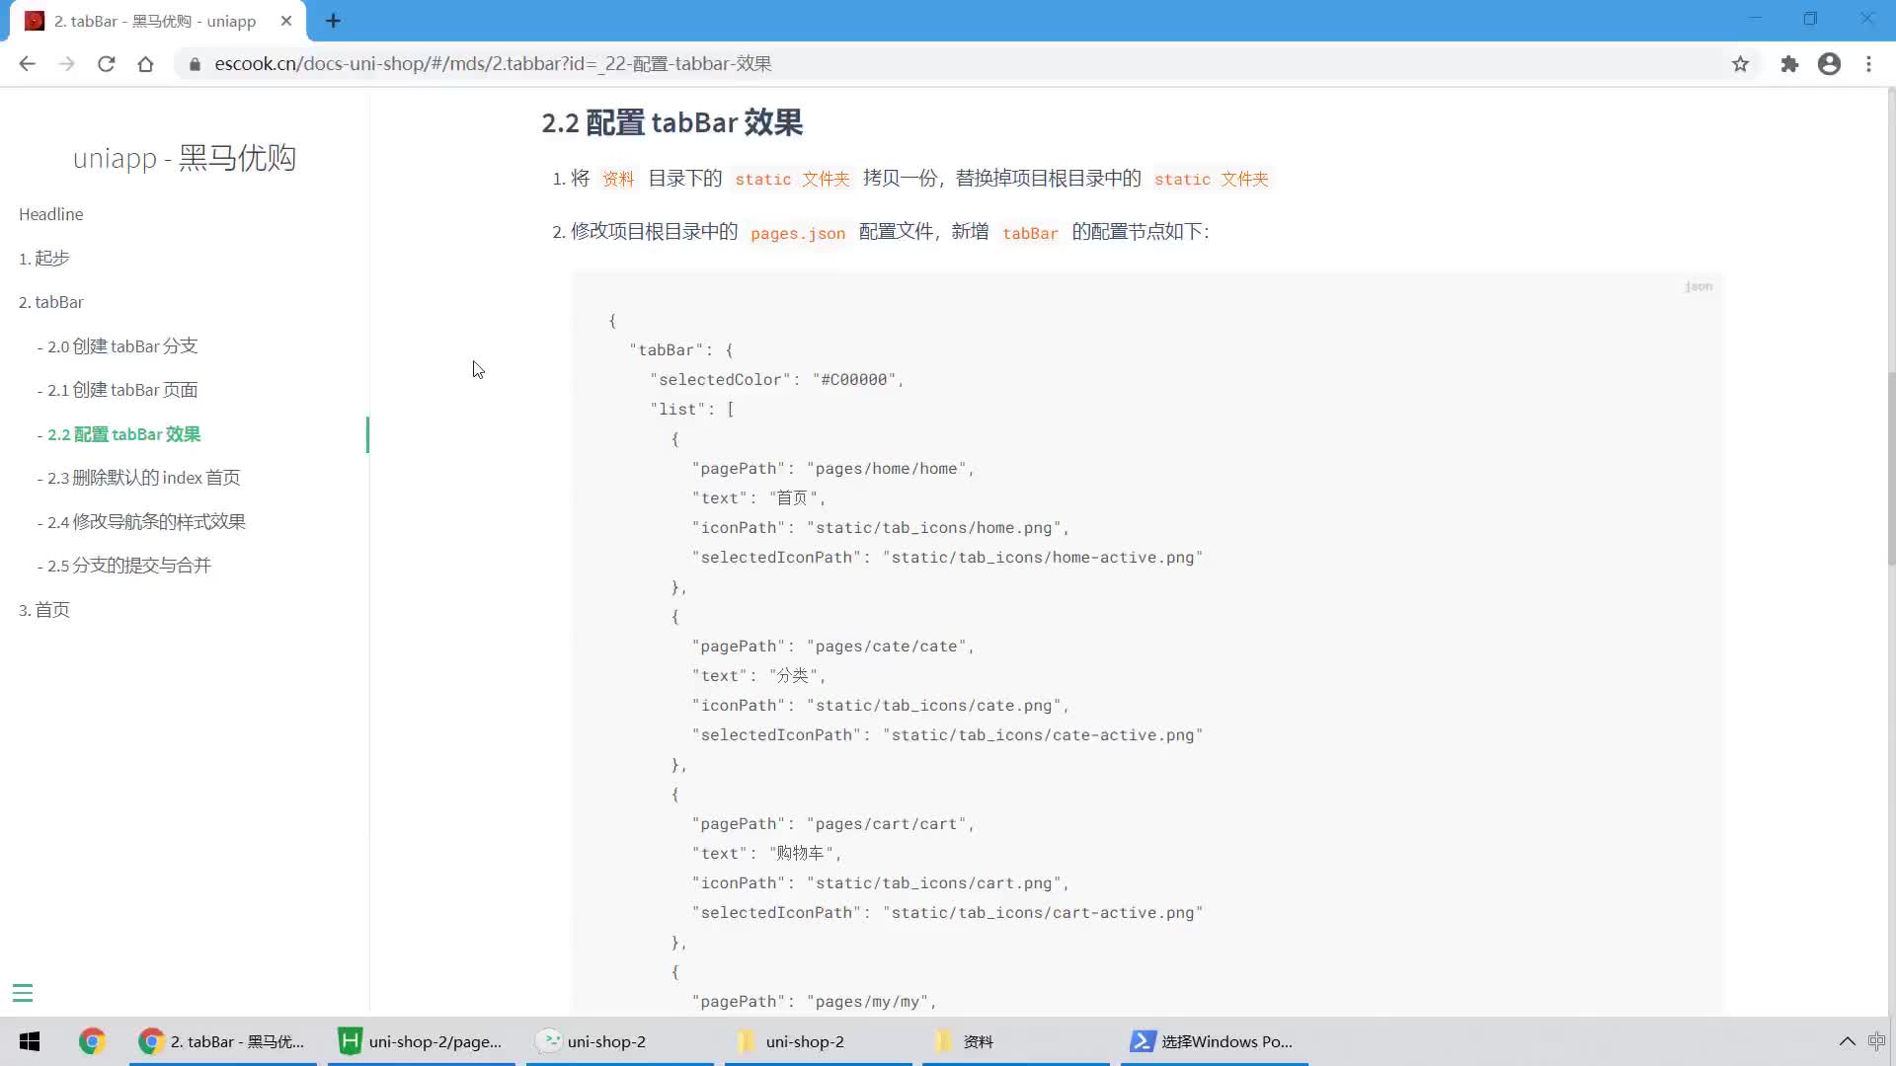
Task: Open the extensions puzzle icon
Action: [1789, 64]
